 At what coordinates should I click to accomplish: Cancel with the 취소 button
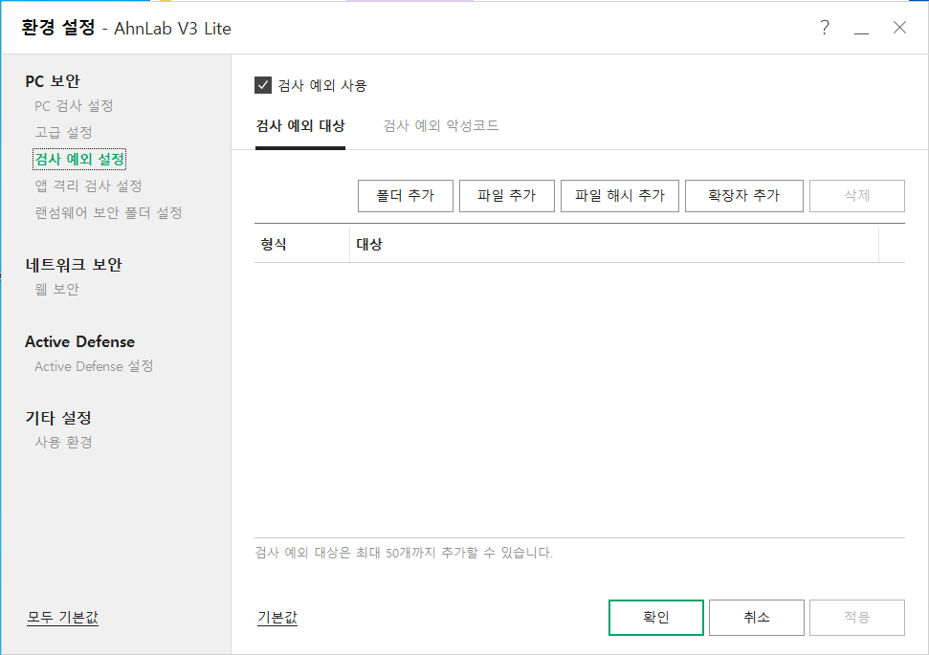757,618
